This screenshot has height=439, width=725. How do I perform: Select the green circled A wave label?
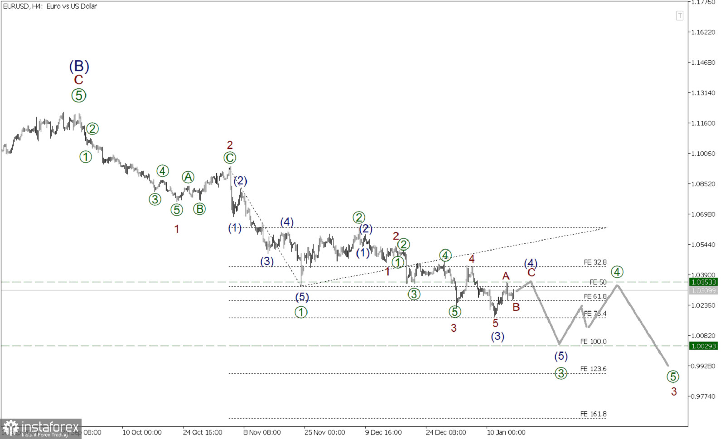188,177
